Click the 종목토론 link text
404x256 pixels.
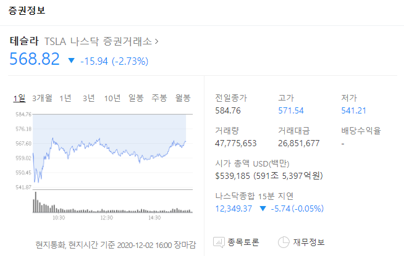point(243,242)
